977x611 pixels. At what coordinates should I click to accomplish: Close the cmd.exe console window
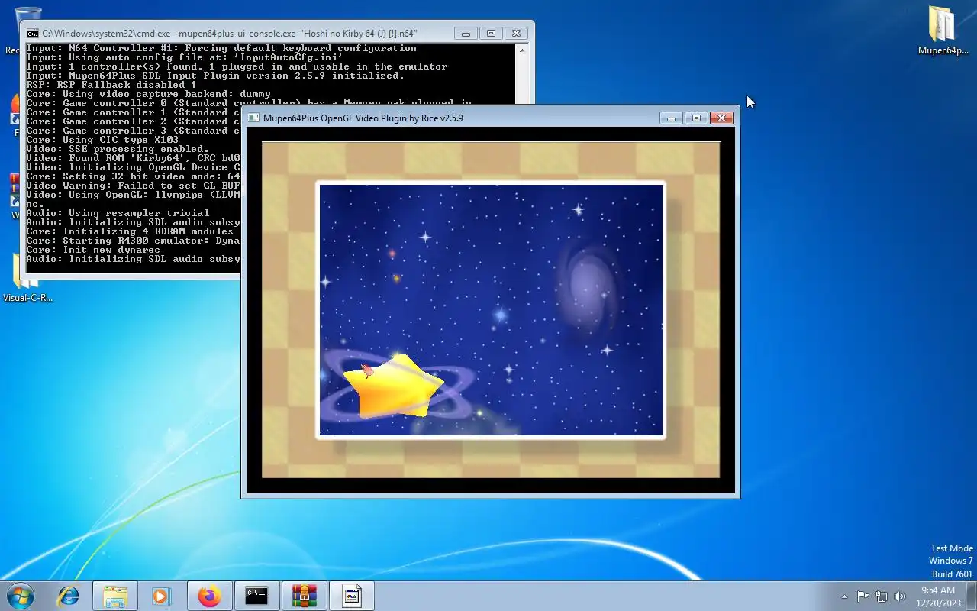(516, 34)
